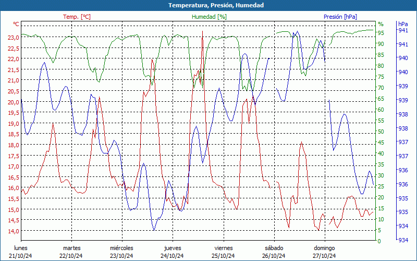Click the green '10' humidity axis value

click(x=381, y=219)
